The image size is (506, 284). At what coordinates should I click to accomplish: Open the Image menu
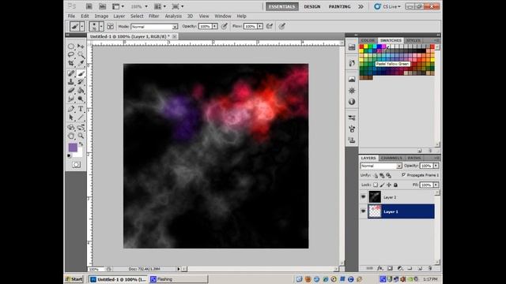pyautogui.click(x=101, y=16)
